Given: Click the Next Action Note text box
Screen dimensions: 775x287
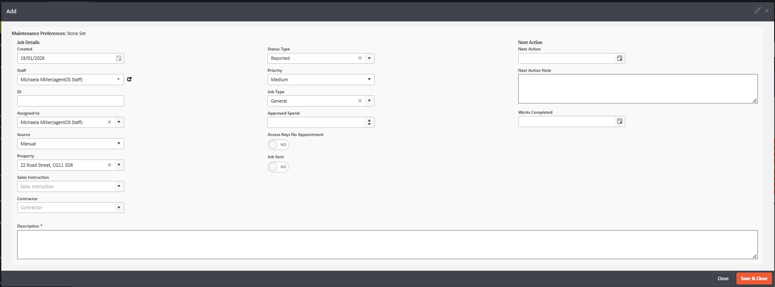Looking at the screenshot, I should [637, 89].
